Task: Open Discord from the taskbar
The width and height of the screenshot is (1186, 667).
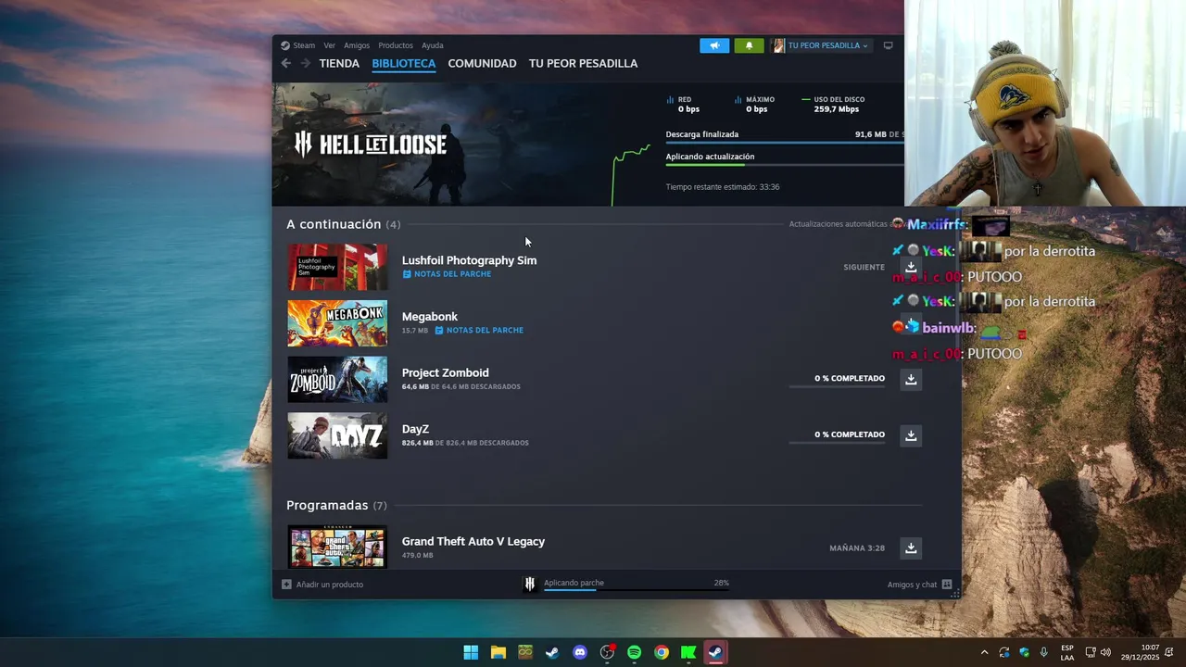Action: pos(580,652)
